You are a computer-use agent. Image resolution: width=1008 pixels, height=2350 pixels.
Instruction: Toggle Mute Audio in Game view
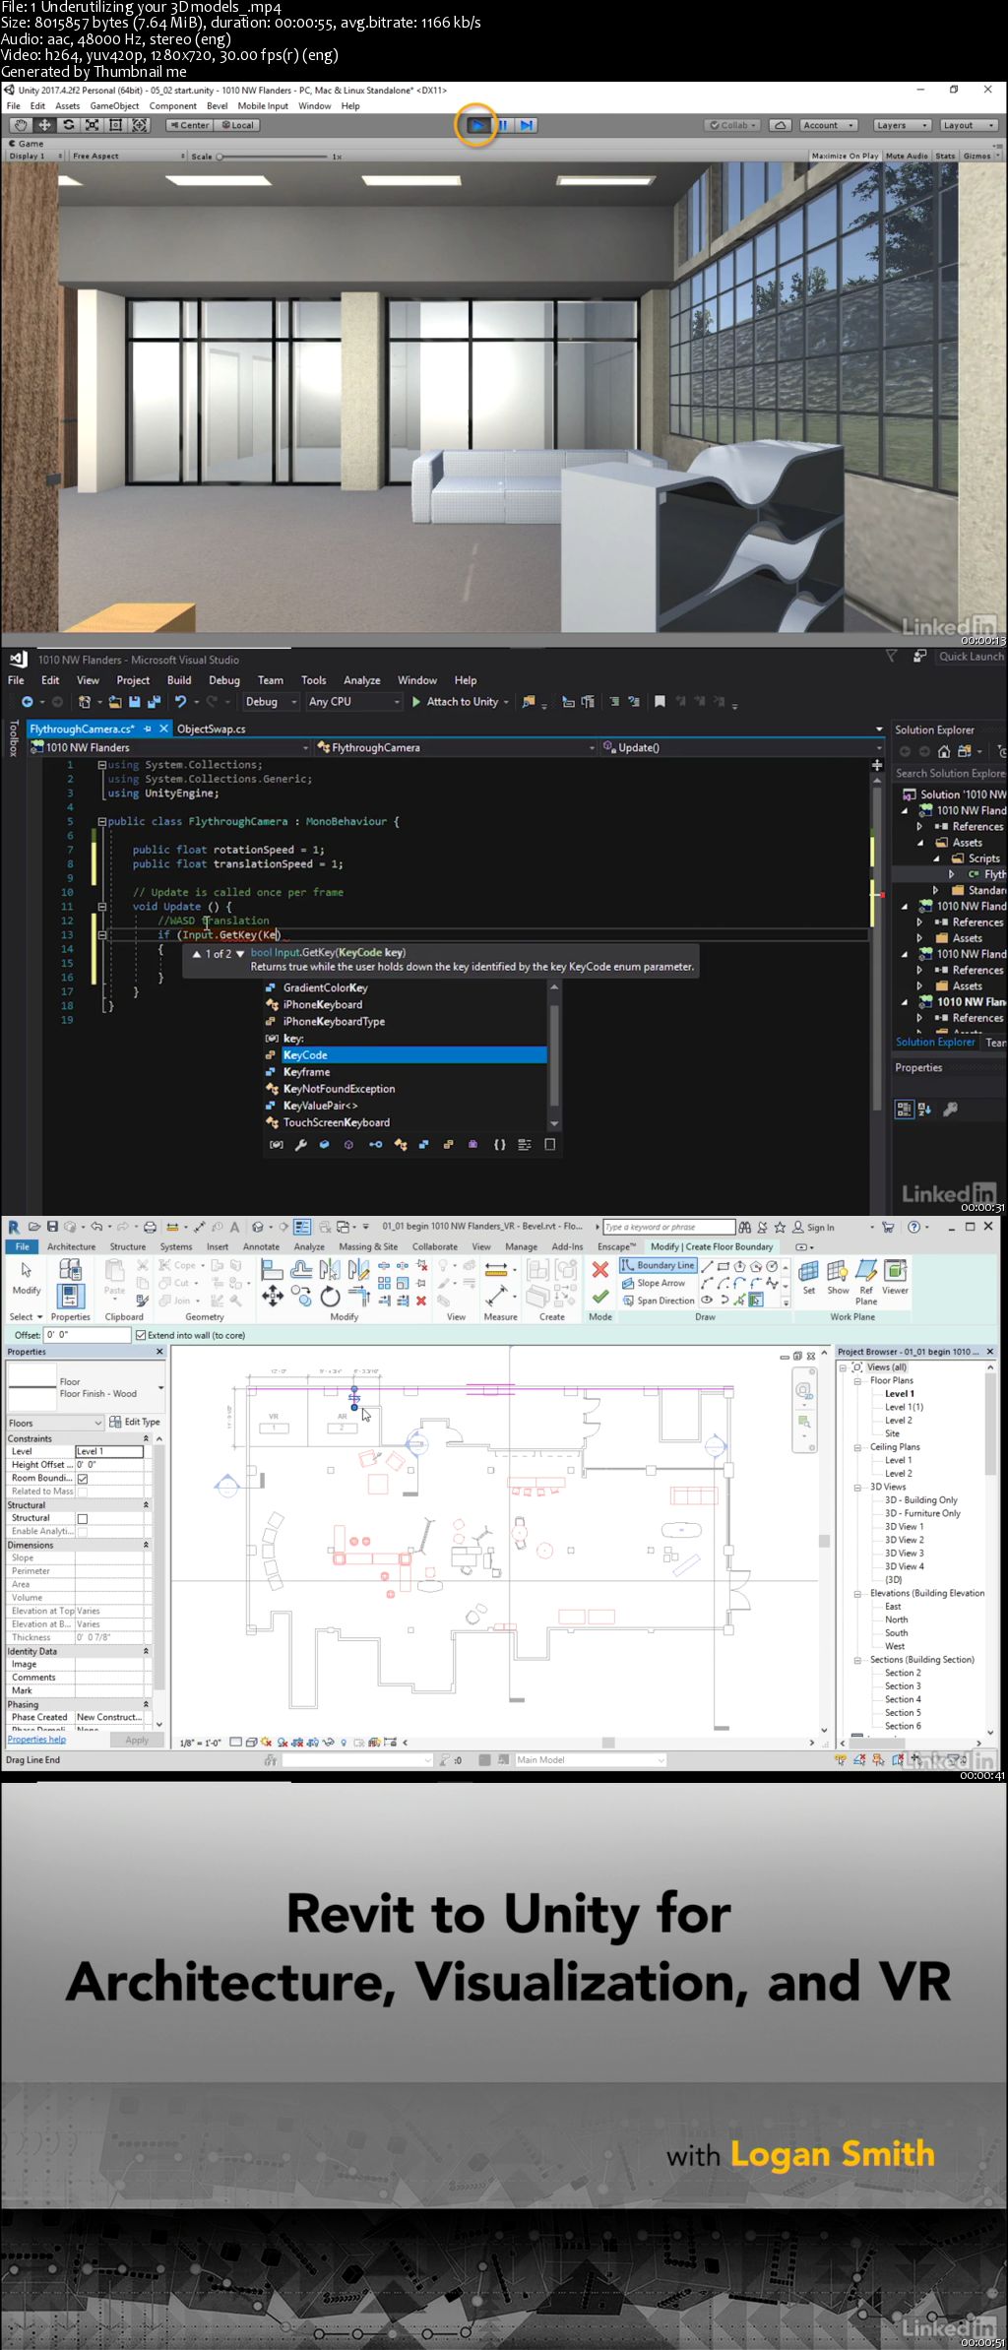(907, 156)
